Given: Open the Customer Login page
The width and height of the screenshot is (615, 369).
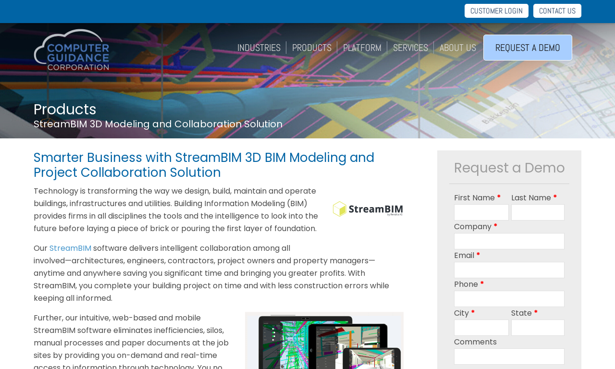Looking at the screenshot, I should pyautogui.click(x=496, y=11).
